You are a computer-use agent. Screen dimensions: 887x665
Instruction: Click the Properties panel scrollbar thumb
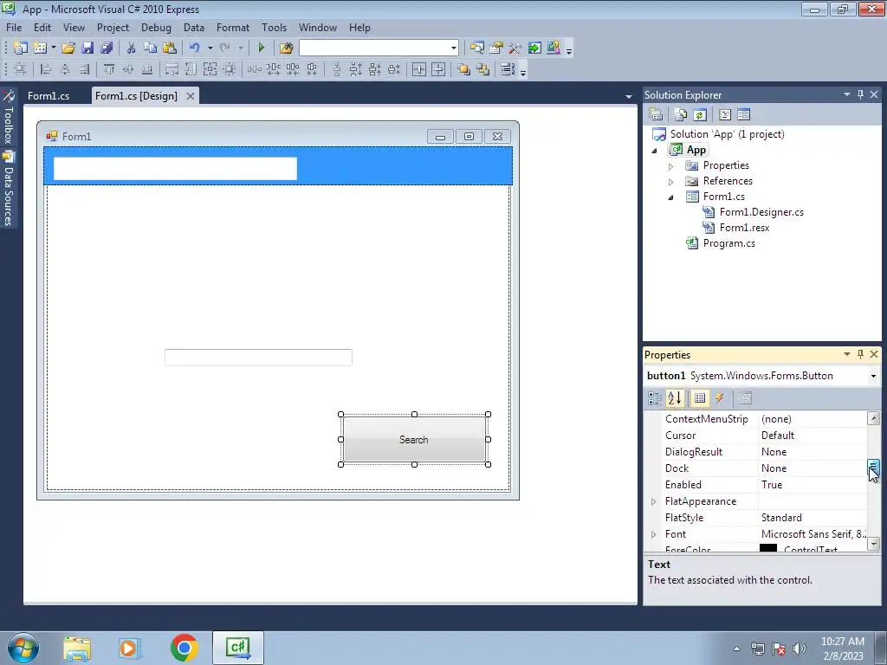pos(873,467)
